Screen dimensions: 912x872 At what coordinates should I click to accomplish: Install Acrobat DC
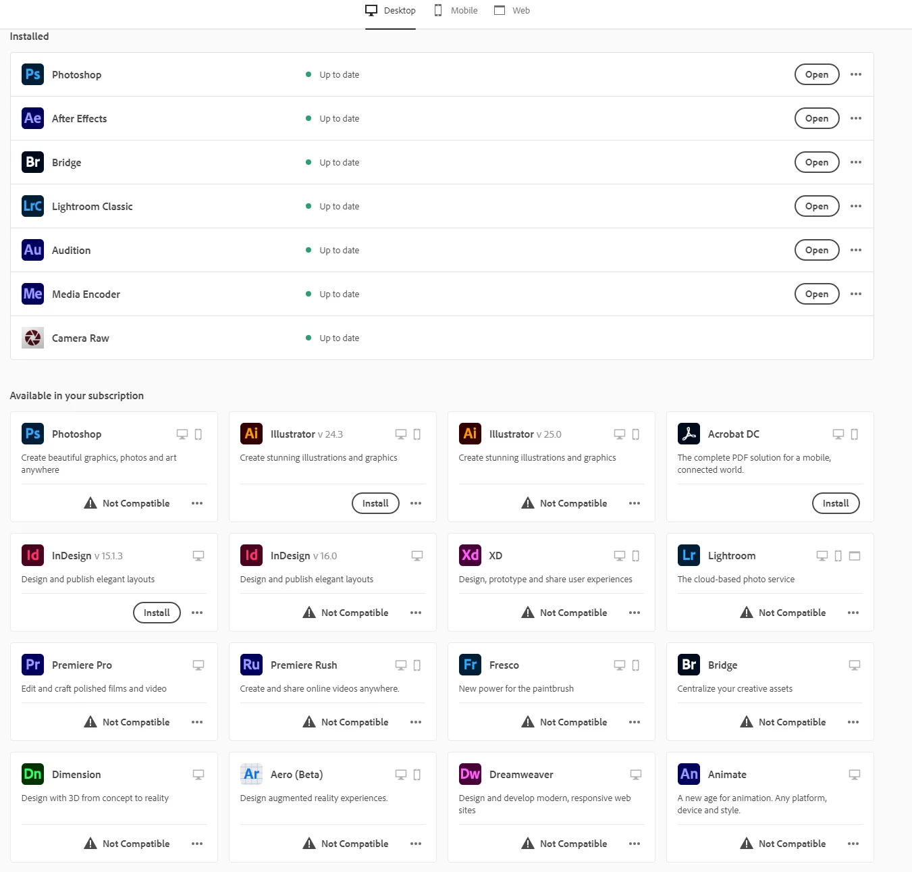(836, 503)
